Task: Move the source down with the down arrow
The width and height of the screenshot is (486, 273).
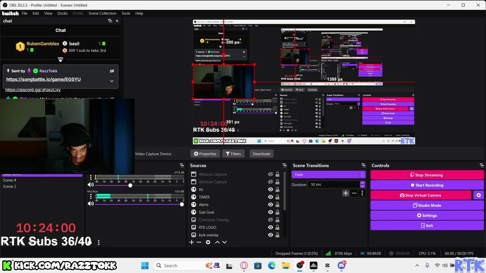Action: pos(224,242)
